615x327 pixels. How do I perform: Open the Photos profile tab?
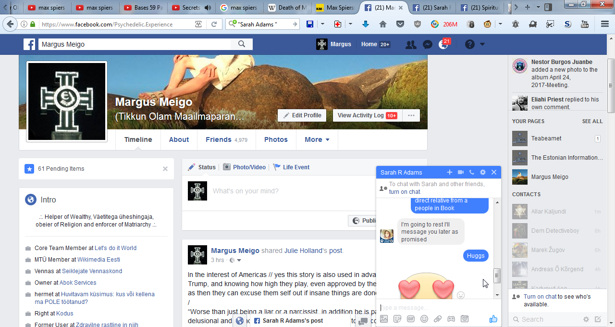(x=276, y=139)
